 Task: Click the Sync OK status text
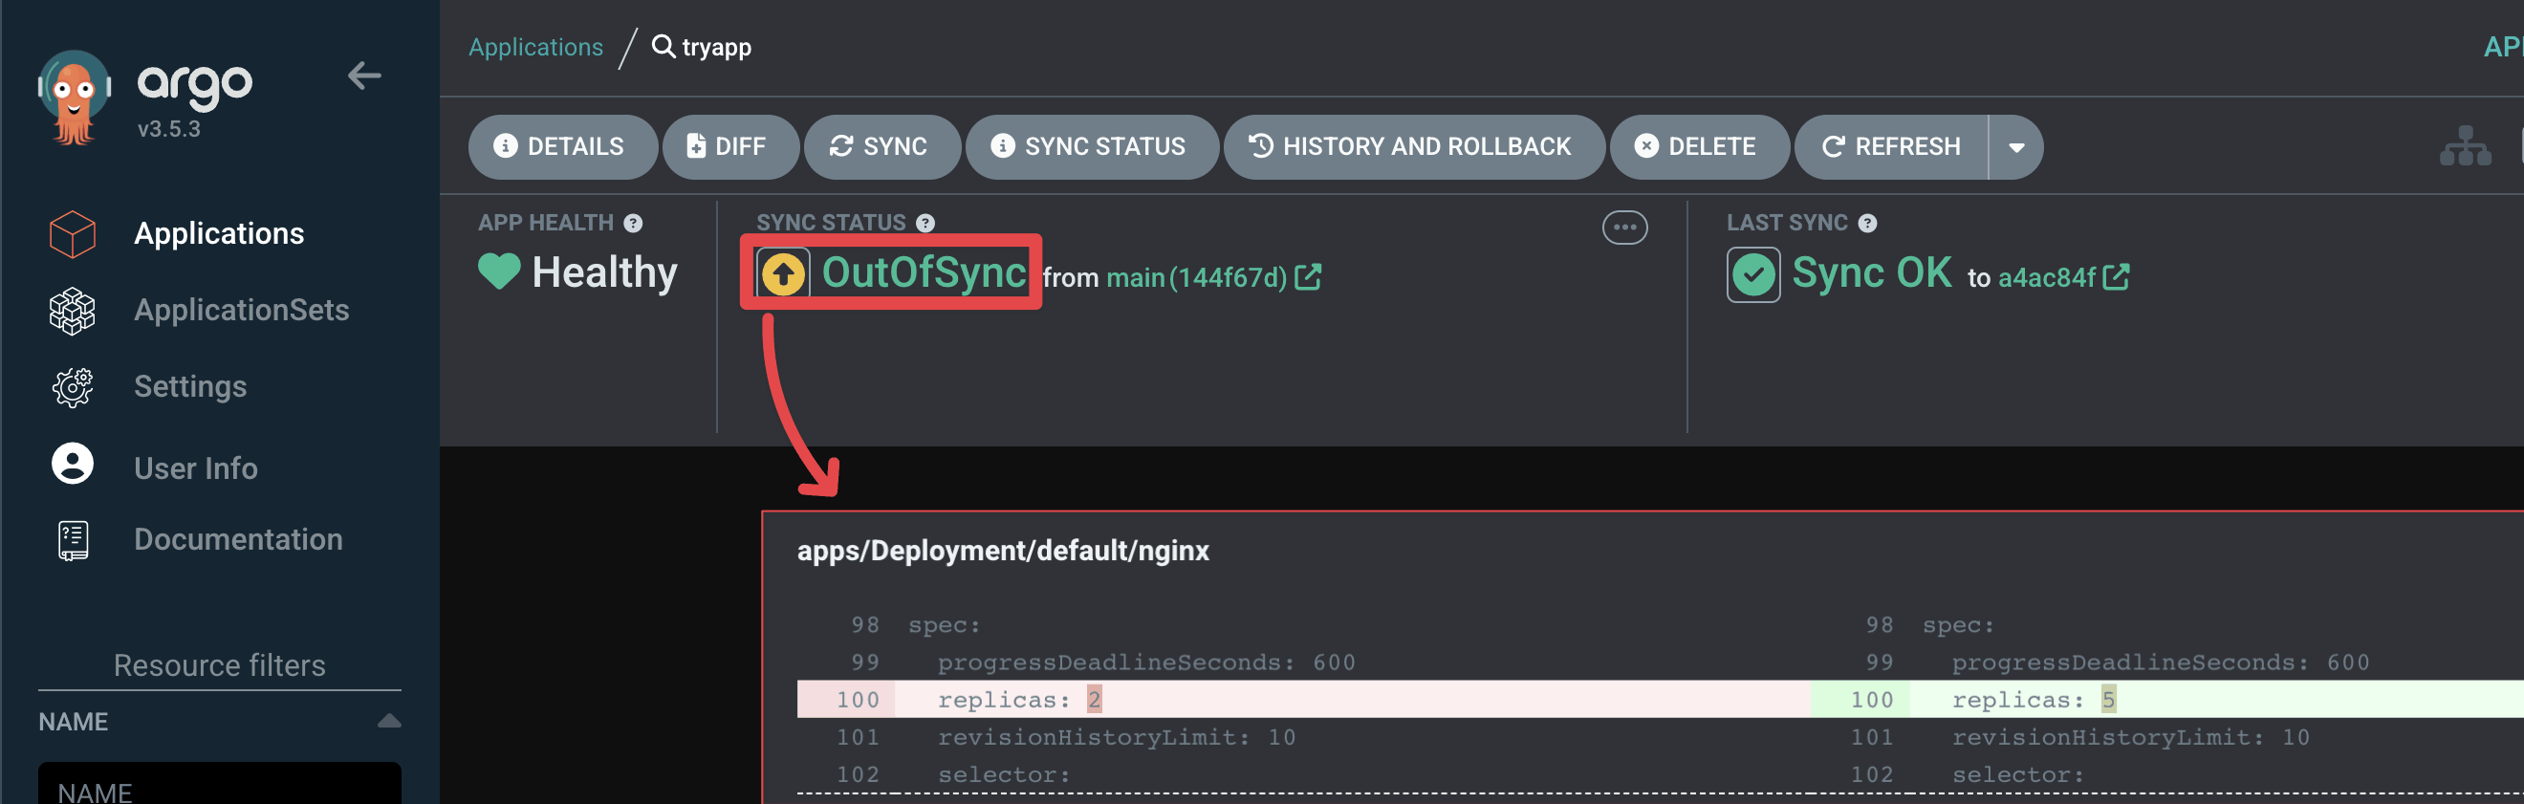point(1871,272)
